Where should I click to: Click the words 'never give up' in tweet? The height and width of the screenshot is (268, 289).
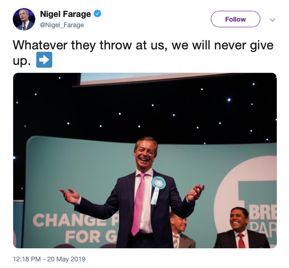pyautogui.click(x=244, y=45)
